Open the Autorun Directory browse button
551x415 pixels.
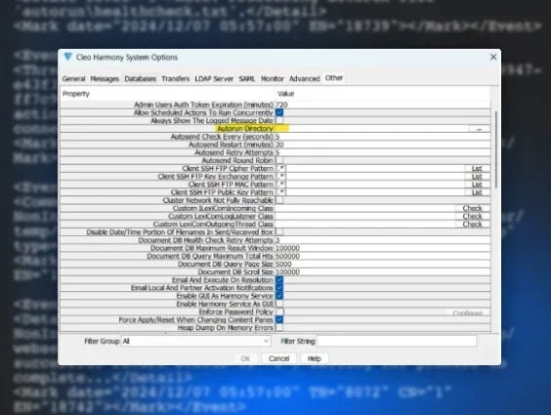tap(479, 129)
